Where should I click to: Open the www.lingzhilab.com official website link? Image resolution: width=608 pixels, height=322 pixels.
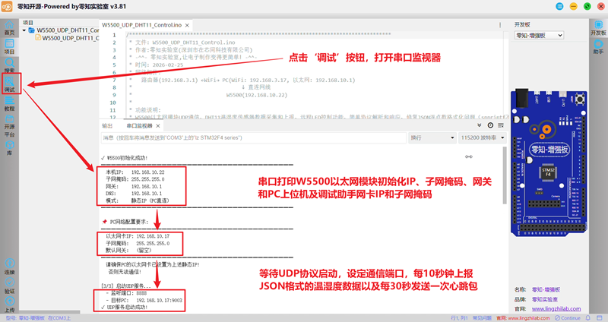[x=556, y=309]
